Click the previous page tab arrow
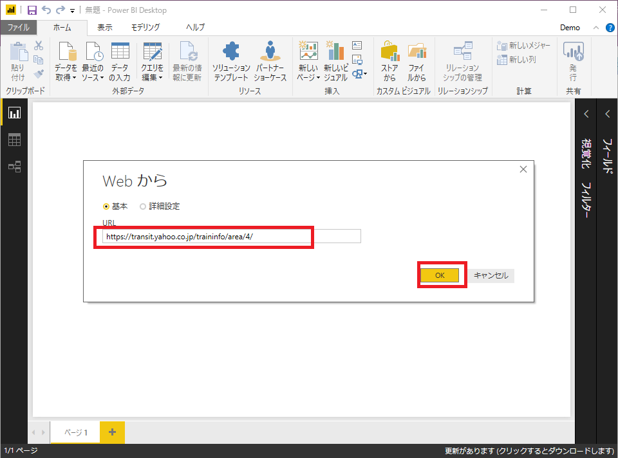This screenshot has height=458, width=618. click(x=33, y=432)
